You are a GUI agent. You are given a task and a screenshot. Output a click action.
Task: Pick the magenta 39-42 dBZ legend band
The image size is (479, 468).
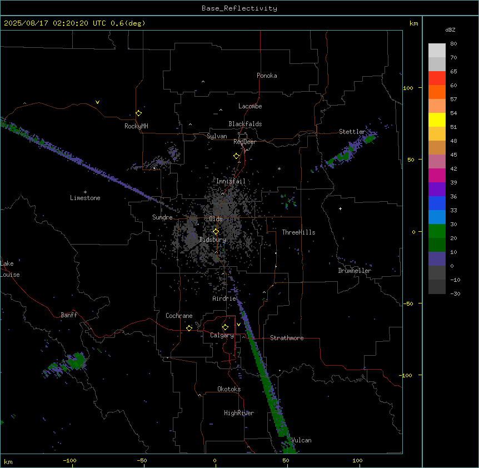[x=437, y=175]
